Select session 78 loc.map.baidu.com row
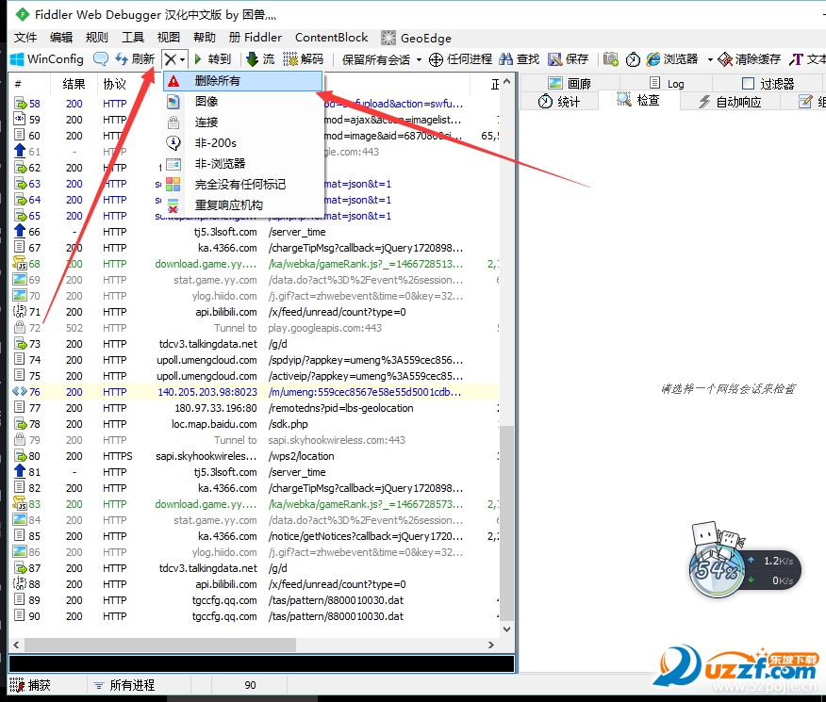 (x=254, y=424)
